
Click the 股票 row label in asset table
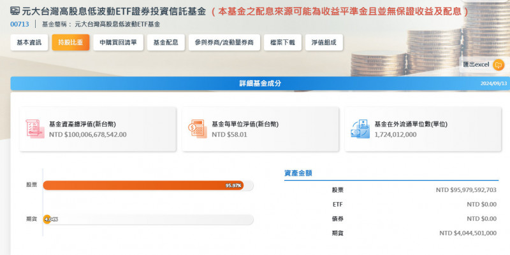338,190
